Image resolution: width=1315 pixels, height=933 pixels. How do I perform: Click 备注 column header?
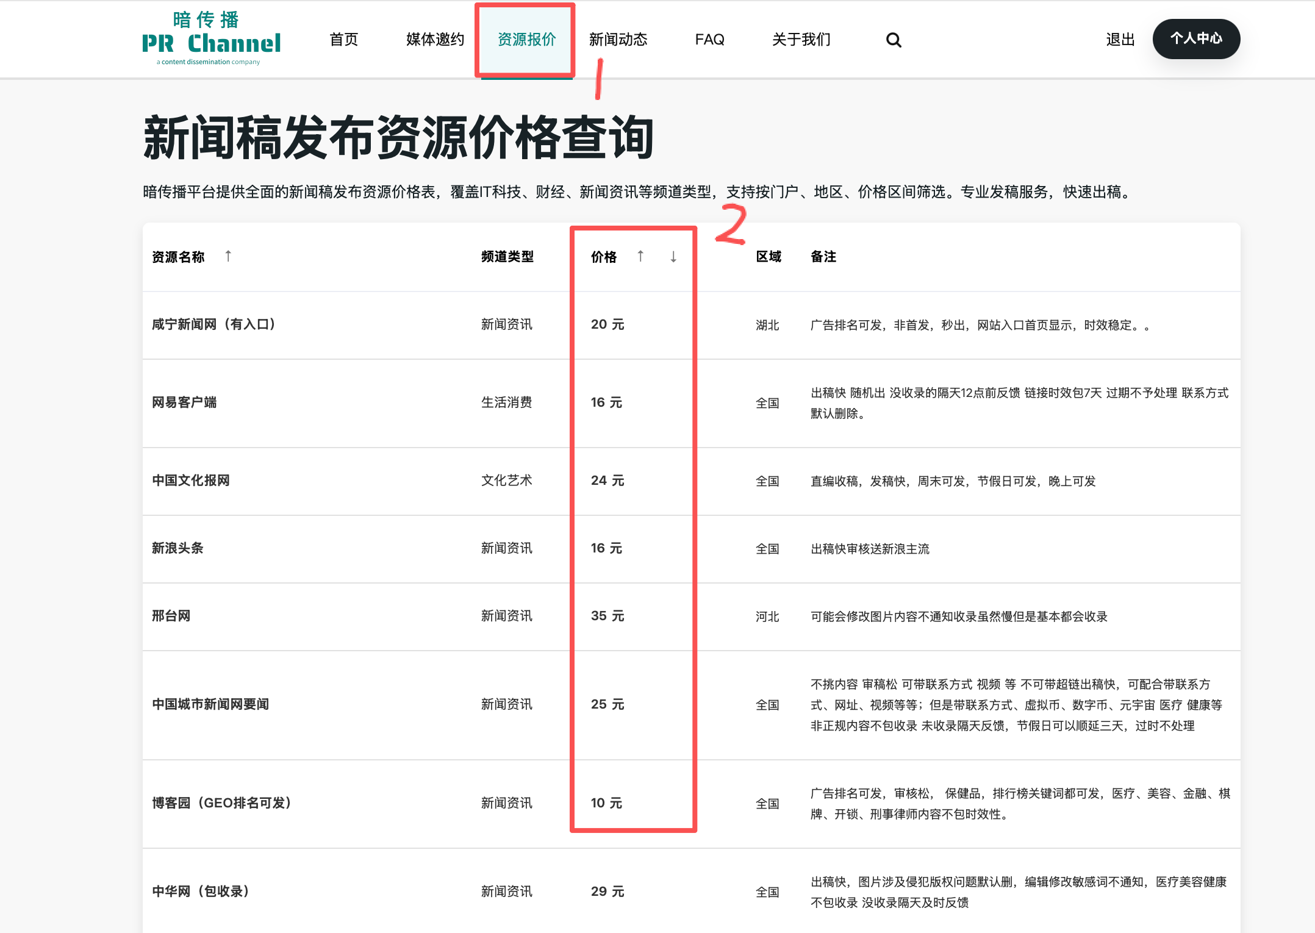pyautogui.click(x=823, y=257)
